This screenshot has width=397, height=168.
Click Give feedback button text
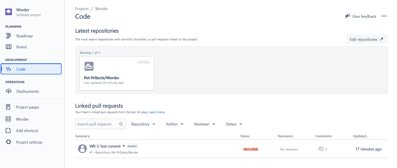(x=364, y=16)
